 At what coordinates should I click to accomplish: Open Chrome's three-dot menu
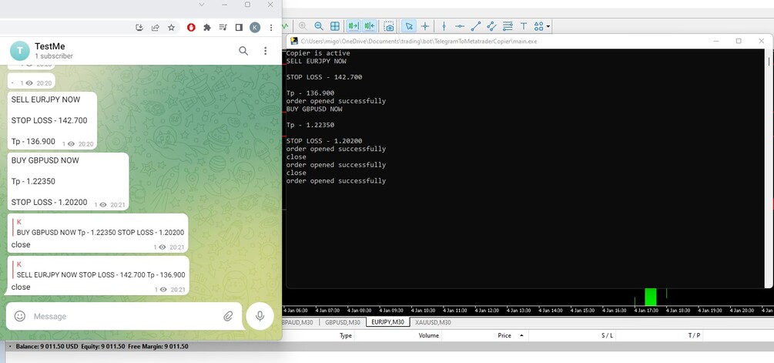click(271, 28)
